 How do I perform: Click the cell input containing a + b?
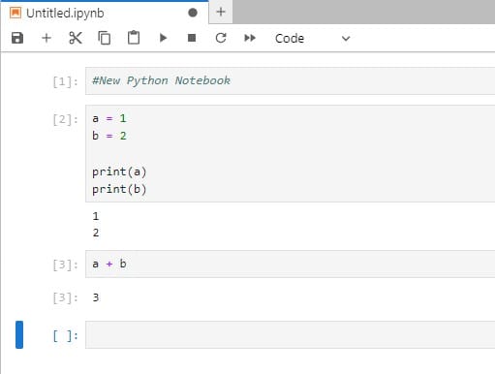pyautogui.click(x=291, y=264)
